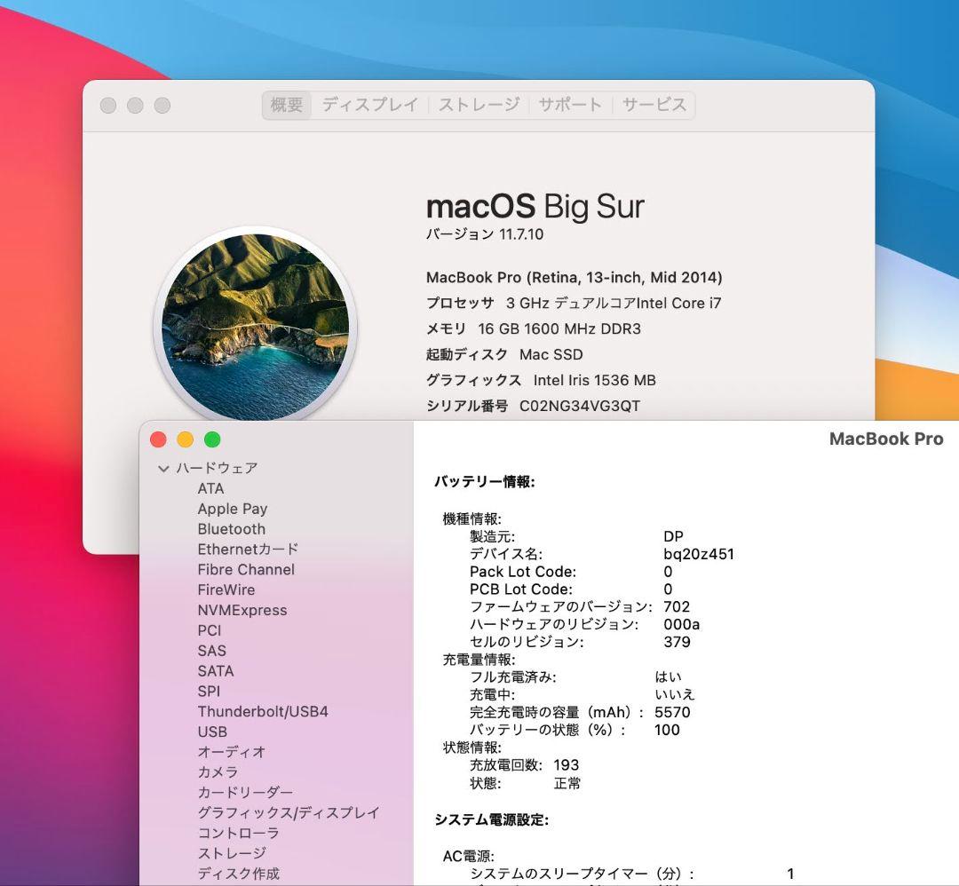Collapse the ハードウェア section
This screenshot has height=886, width=959.
[163, 468]
